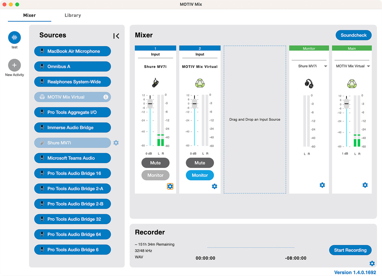Viewport: 382px width, 276px height.
Task: Click microphone icon on Pro Tools Audio Bridge 32
Action: tap(42, 219)
